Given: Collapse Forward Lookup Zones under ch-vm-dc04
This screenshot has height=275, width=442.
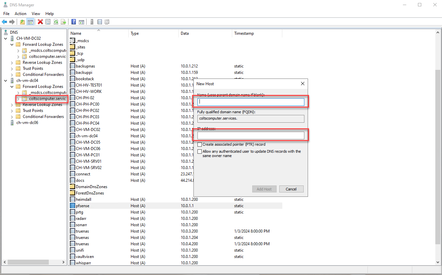Looking at the screenshot, I should (x=12, y=87).
